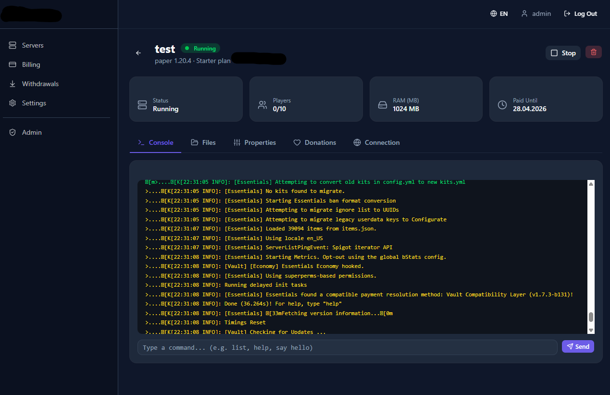Click log line 'Loaded 39094 items from items.json'
This screenshot has width=610, height=395.
point(261,229)
